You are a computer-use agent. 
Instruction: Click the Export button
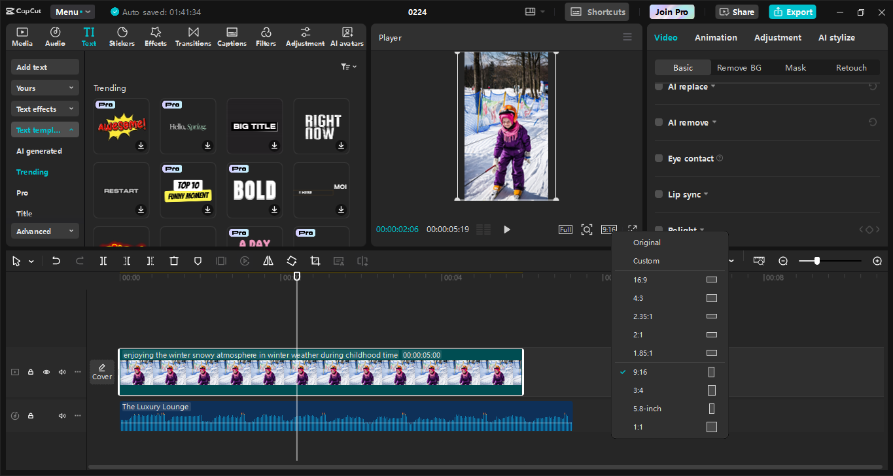click(792, 11)
